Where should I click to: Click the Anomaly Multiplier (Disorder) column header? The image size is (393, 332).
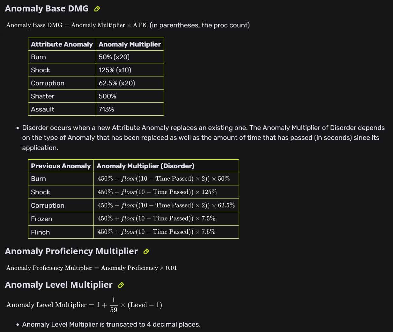(145, 166)
